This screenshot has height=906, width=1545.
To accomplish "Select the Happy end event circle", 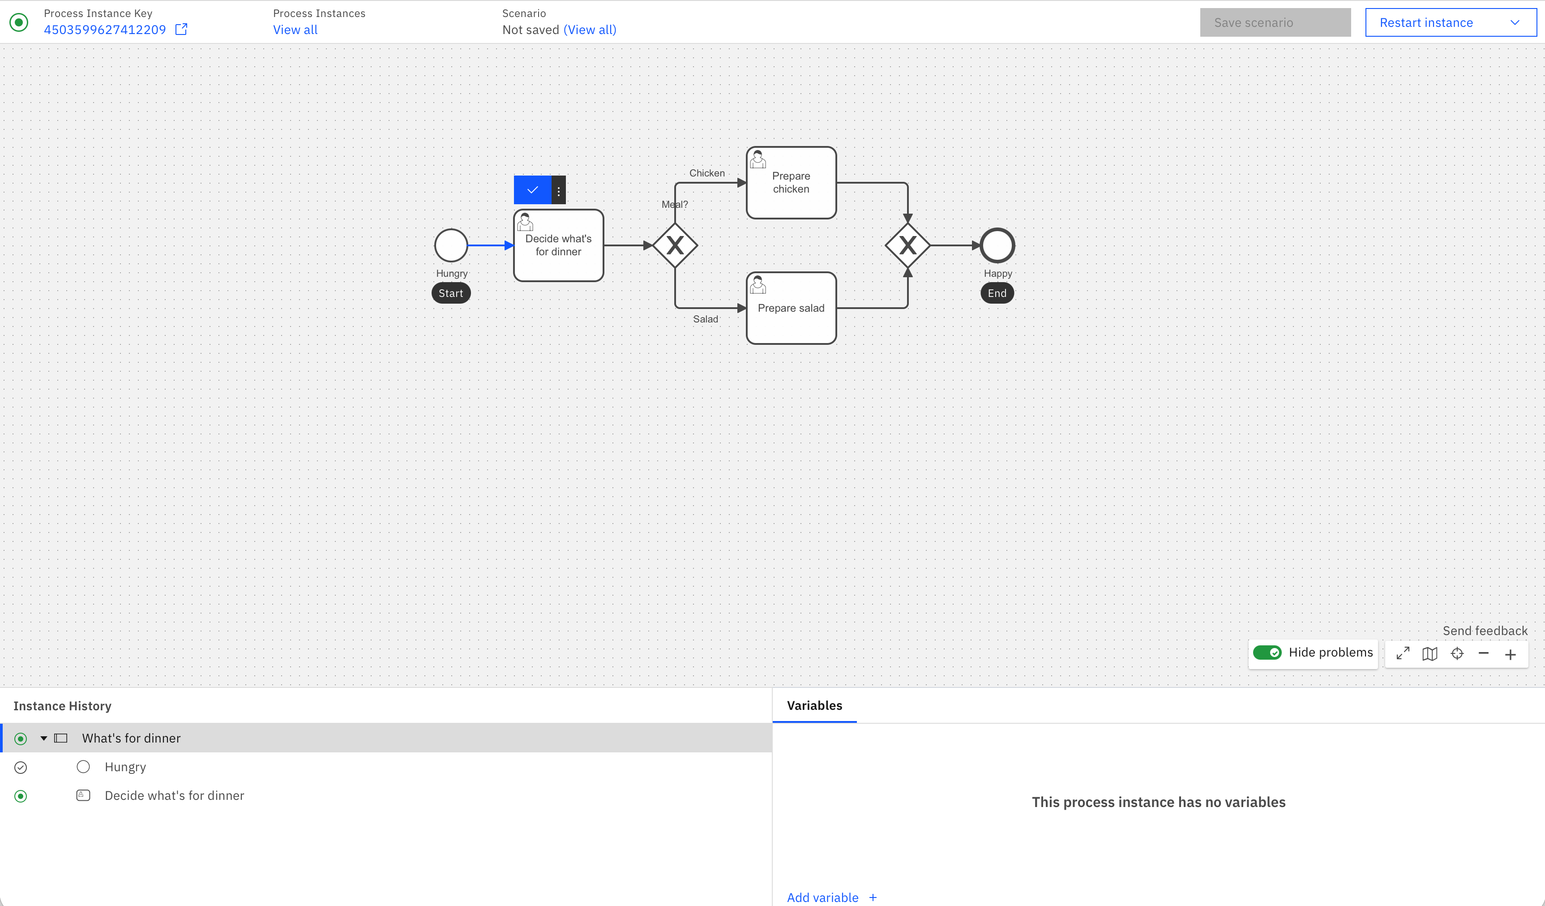I will click(997, 245).
